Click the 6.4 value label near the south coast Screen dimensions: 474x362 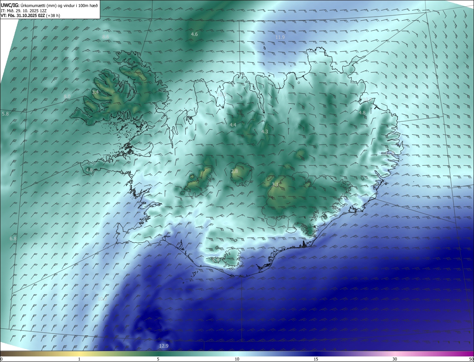coord(216,260)
